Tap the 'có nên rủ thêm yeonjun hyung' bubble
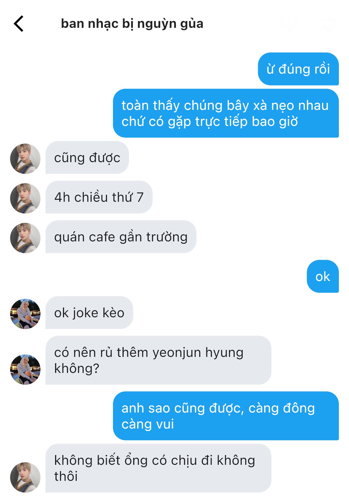 (x=158, y=360)
